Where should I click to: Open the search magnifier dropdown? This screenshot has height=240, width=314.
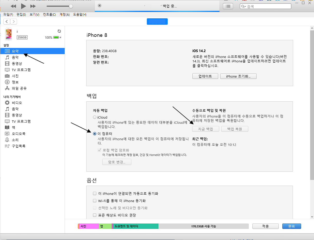click(243, 6)
